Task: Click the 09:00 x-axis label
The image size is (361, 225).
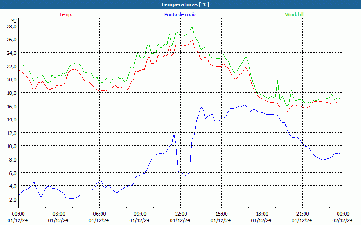Action: pyautogui.click(x=140, y=214)
